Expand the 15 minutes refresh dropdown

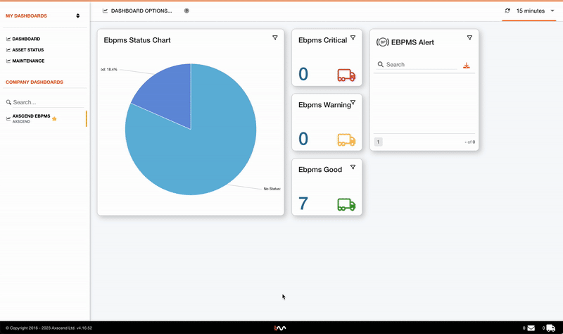530,11
